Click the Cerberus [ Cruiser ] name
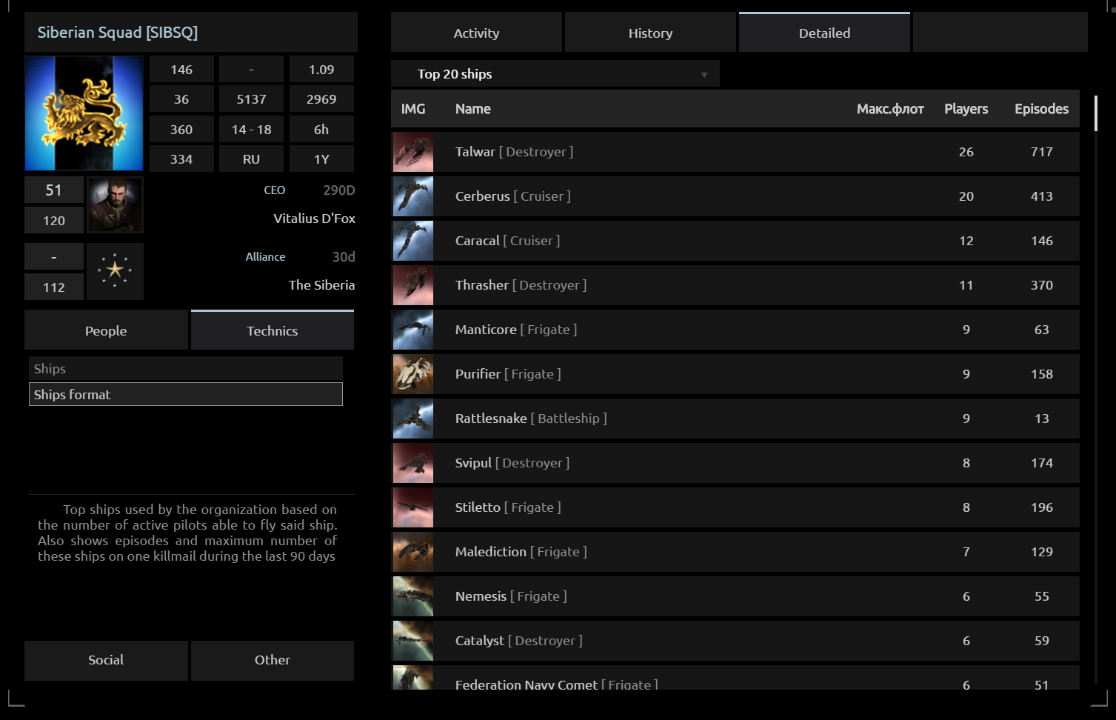This screenshot has width=1116, height=720. [512, 196]
